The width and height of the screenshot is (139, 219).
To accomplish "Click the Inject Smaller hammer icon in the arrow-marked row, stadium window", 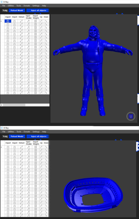I will pos(28,147).
